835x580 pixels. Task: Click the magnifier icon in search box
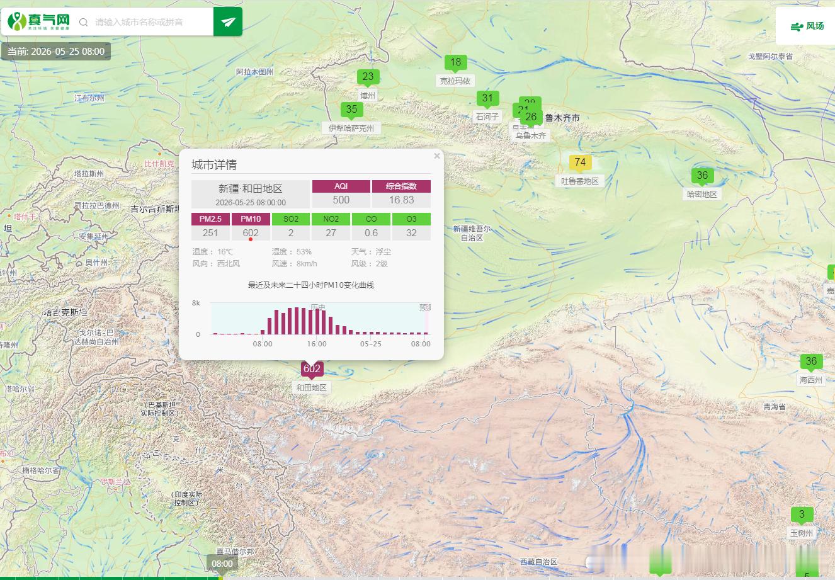pyautogui.click(x=83, y=23)
